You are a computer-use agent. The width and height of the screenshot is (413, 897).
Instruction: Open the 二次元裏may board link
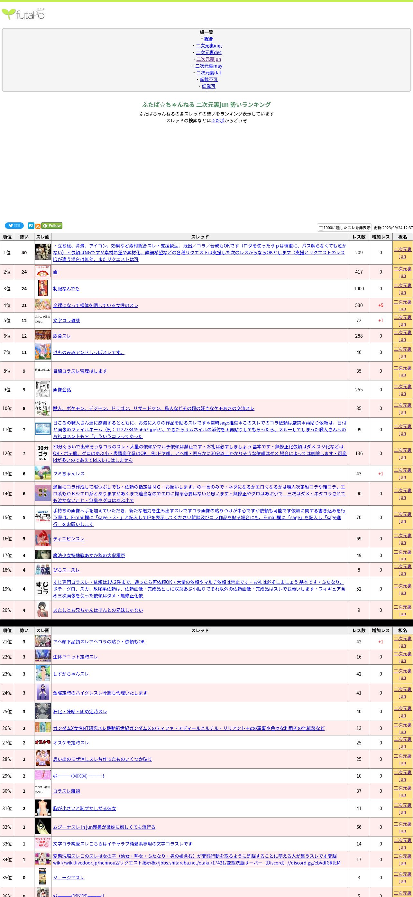(x=208, y=66)
